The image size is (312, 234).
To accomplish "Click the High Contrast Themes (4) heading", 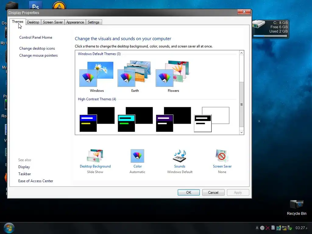I will tap(97, 99).
